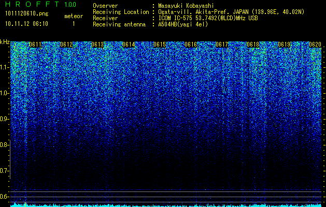
Task: Click the 0616 time marker
Action: [191, 45]
